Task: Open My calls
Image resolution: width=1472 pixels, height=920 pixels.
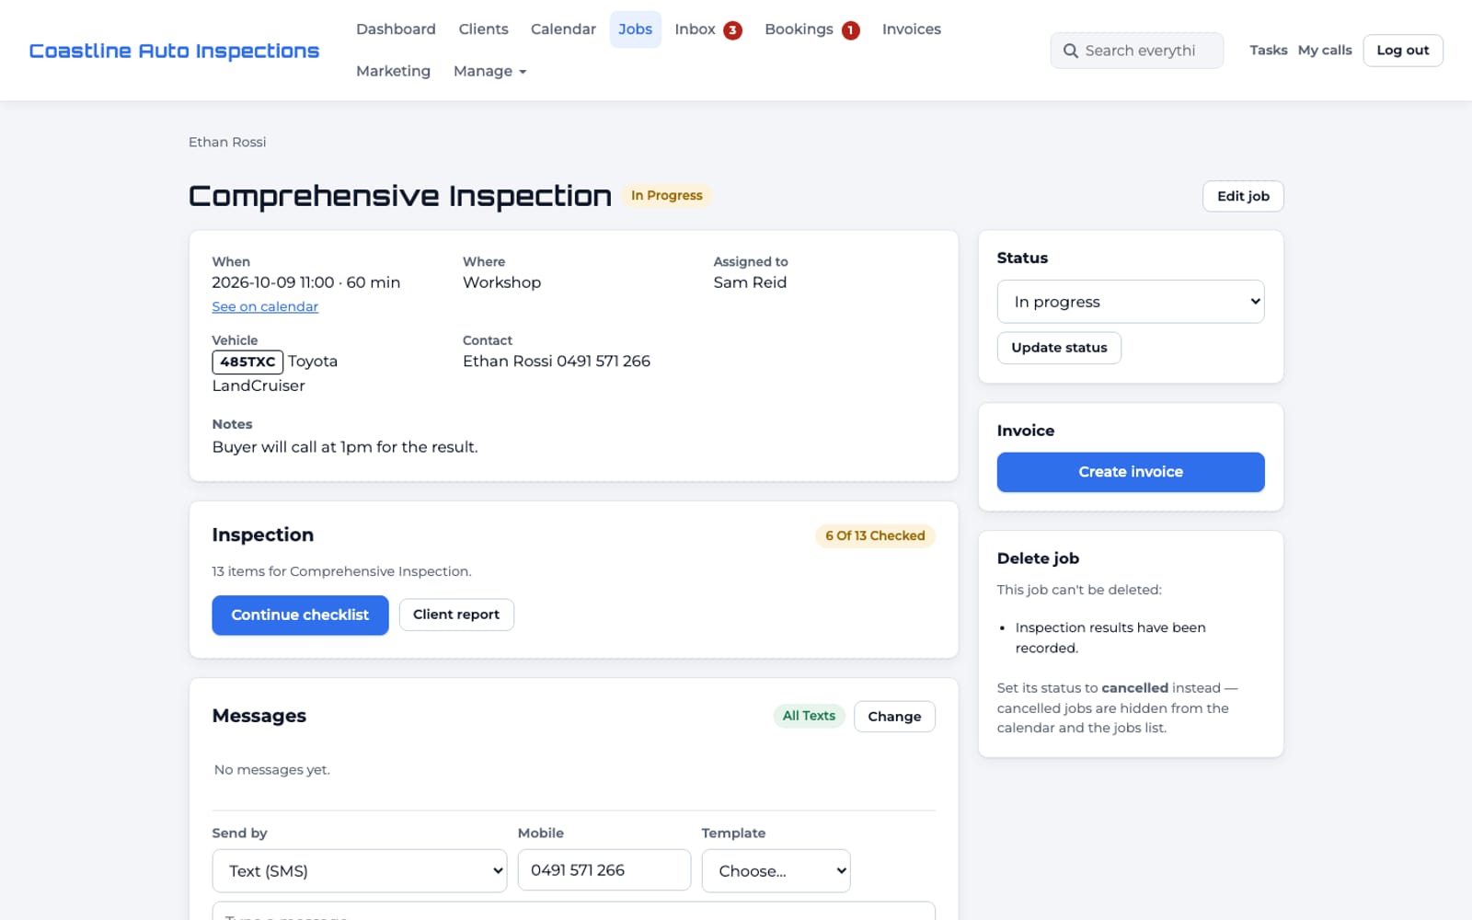Action: pos(1325,51)
